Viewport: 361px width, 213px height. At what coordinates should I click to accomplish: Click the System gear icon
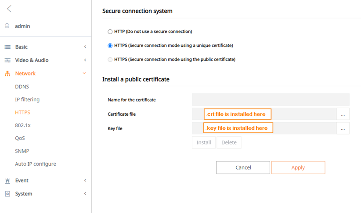[7, 194]
